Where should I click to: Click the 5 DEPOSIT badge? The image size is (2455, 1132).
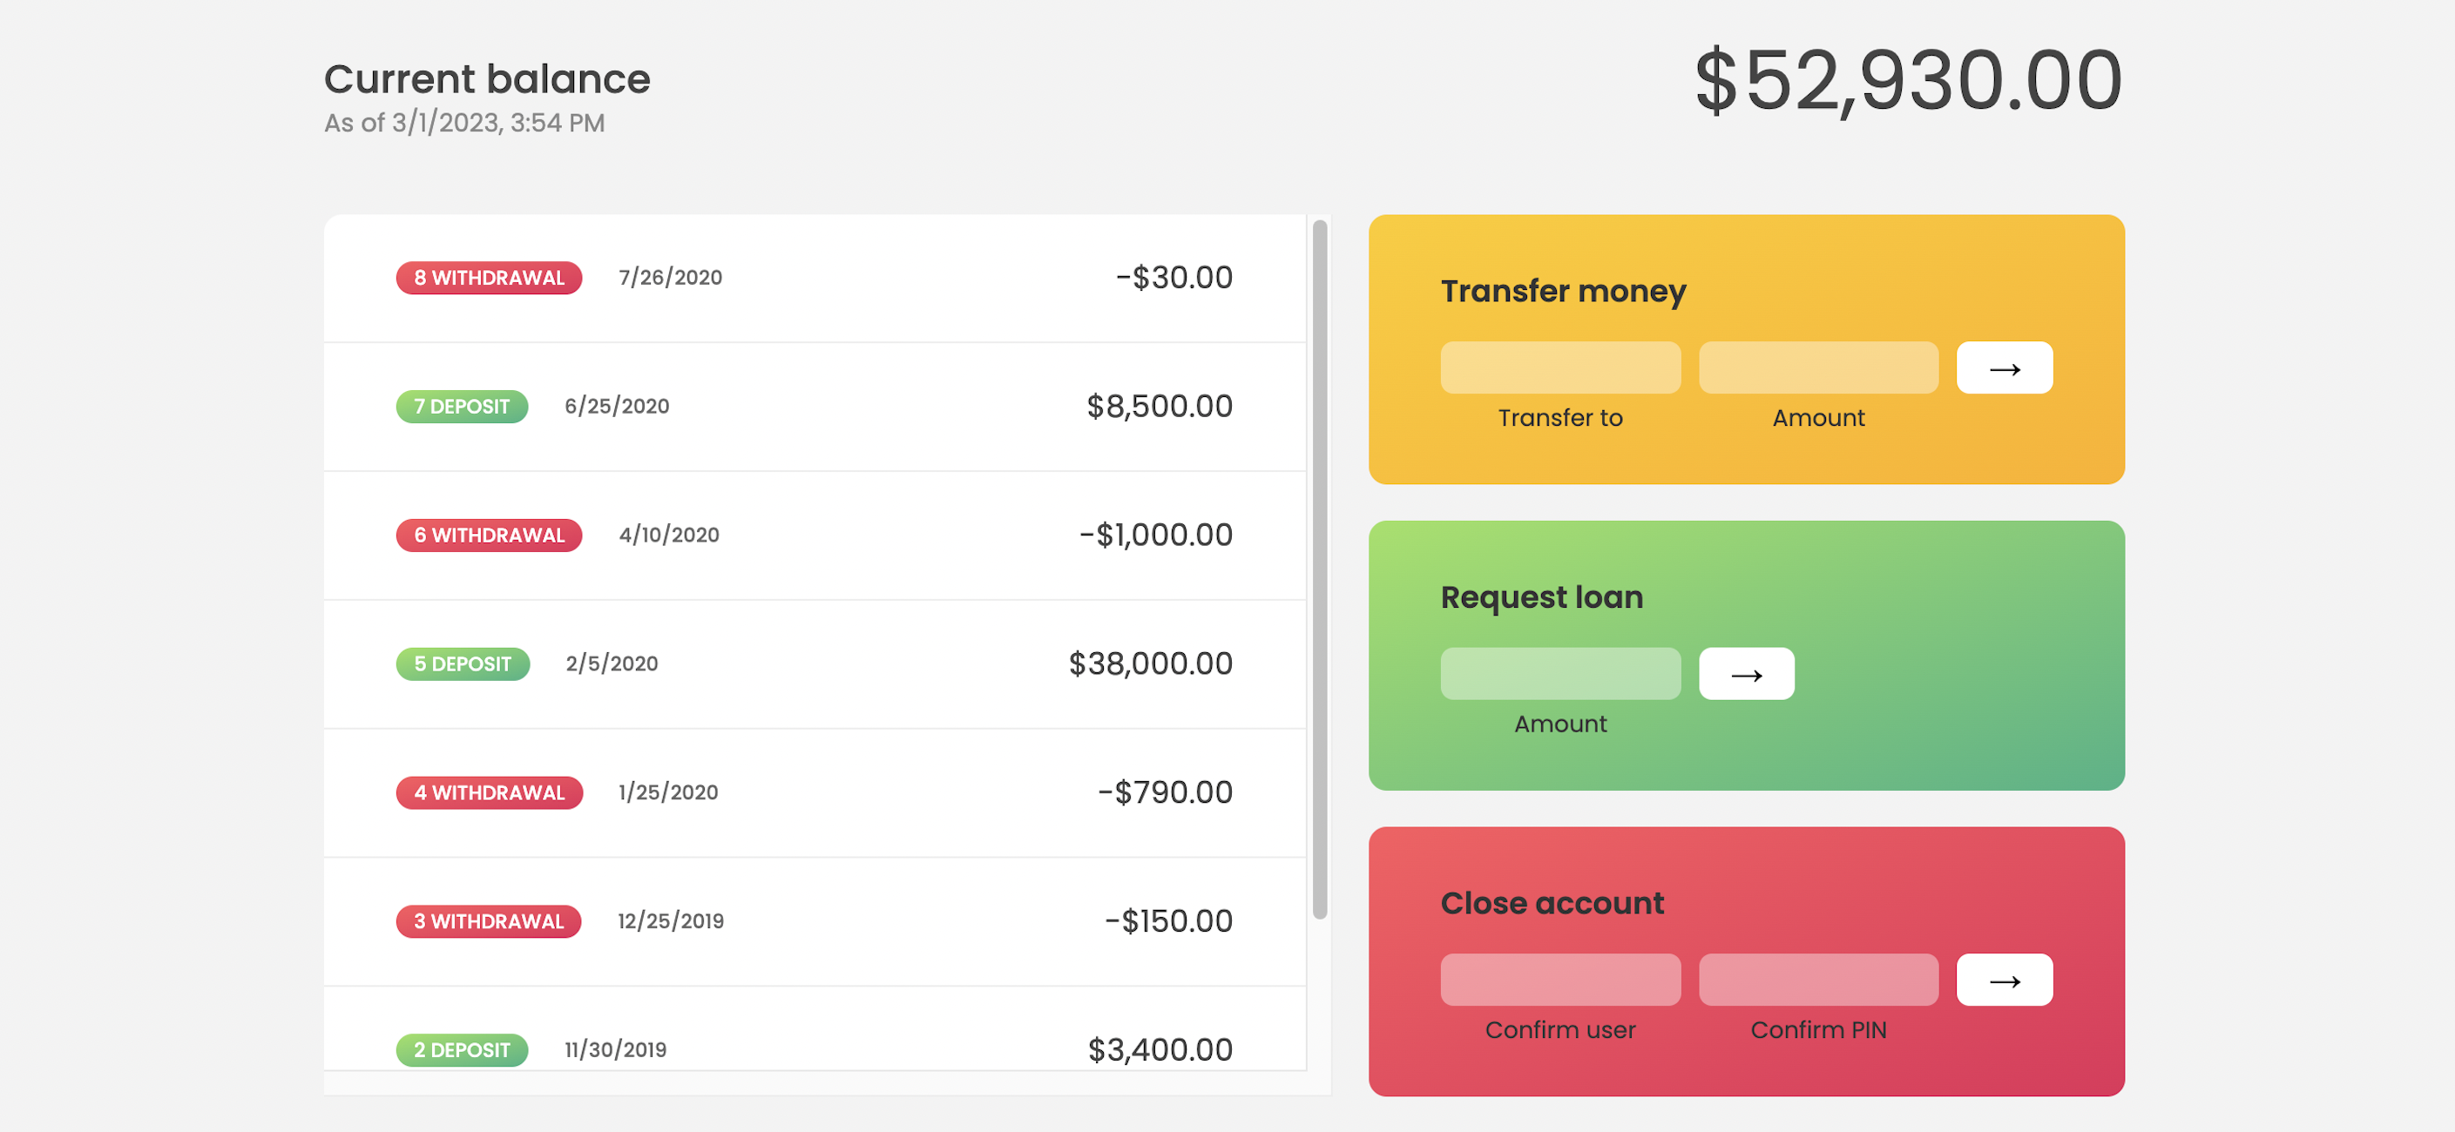tap(463, 664)
